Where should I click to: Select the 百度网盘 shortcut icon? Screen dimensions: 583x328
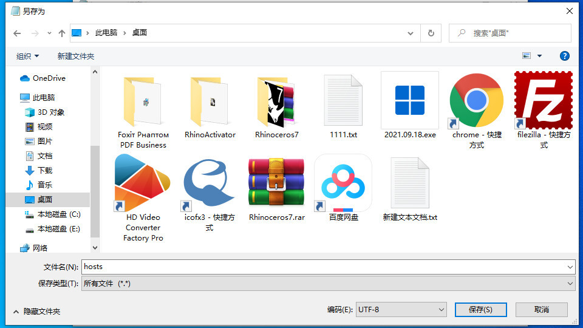(343, 183)
